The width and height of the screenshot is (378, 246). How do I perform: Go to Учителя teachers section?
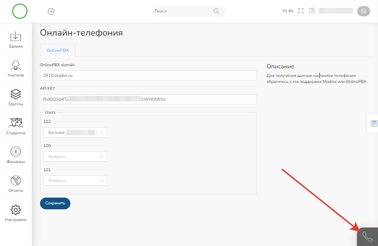click(x=16, y=69)
